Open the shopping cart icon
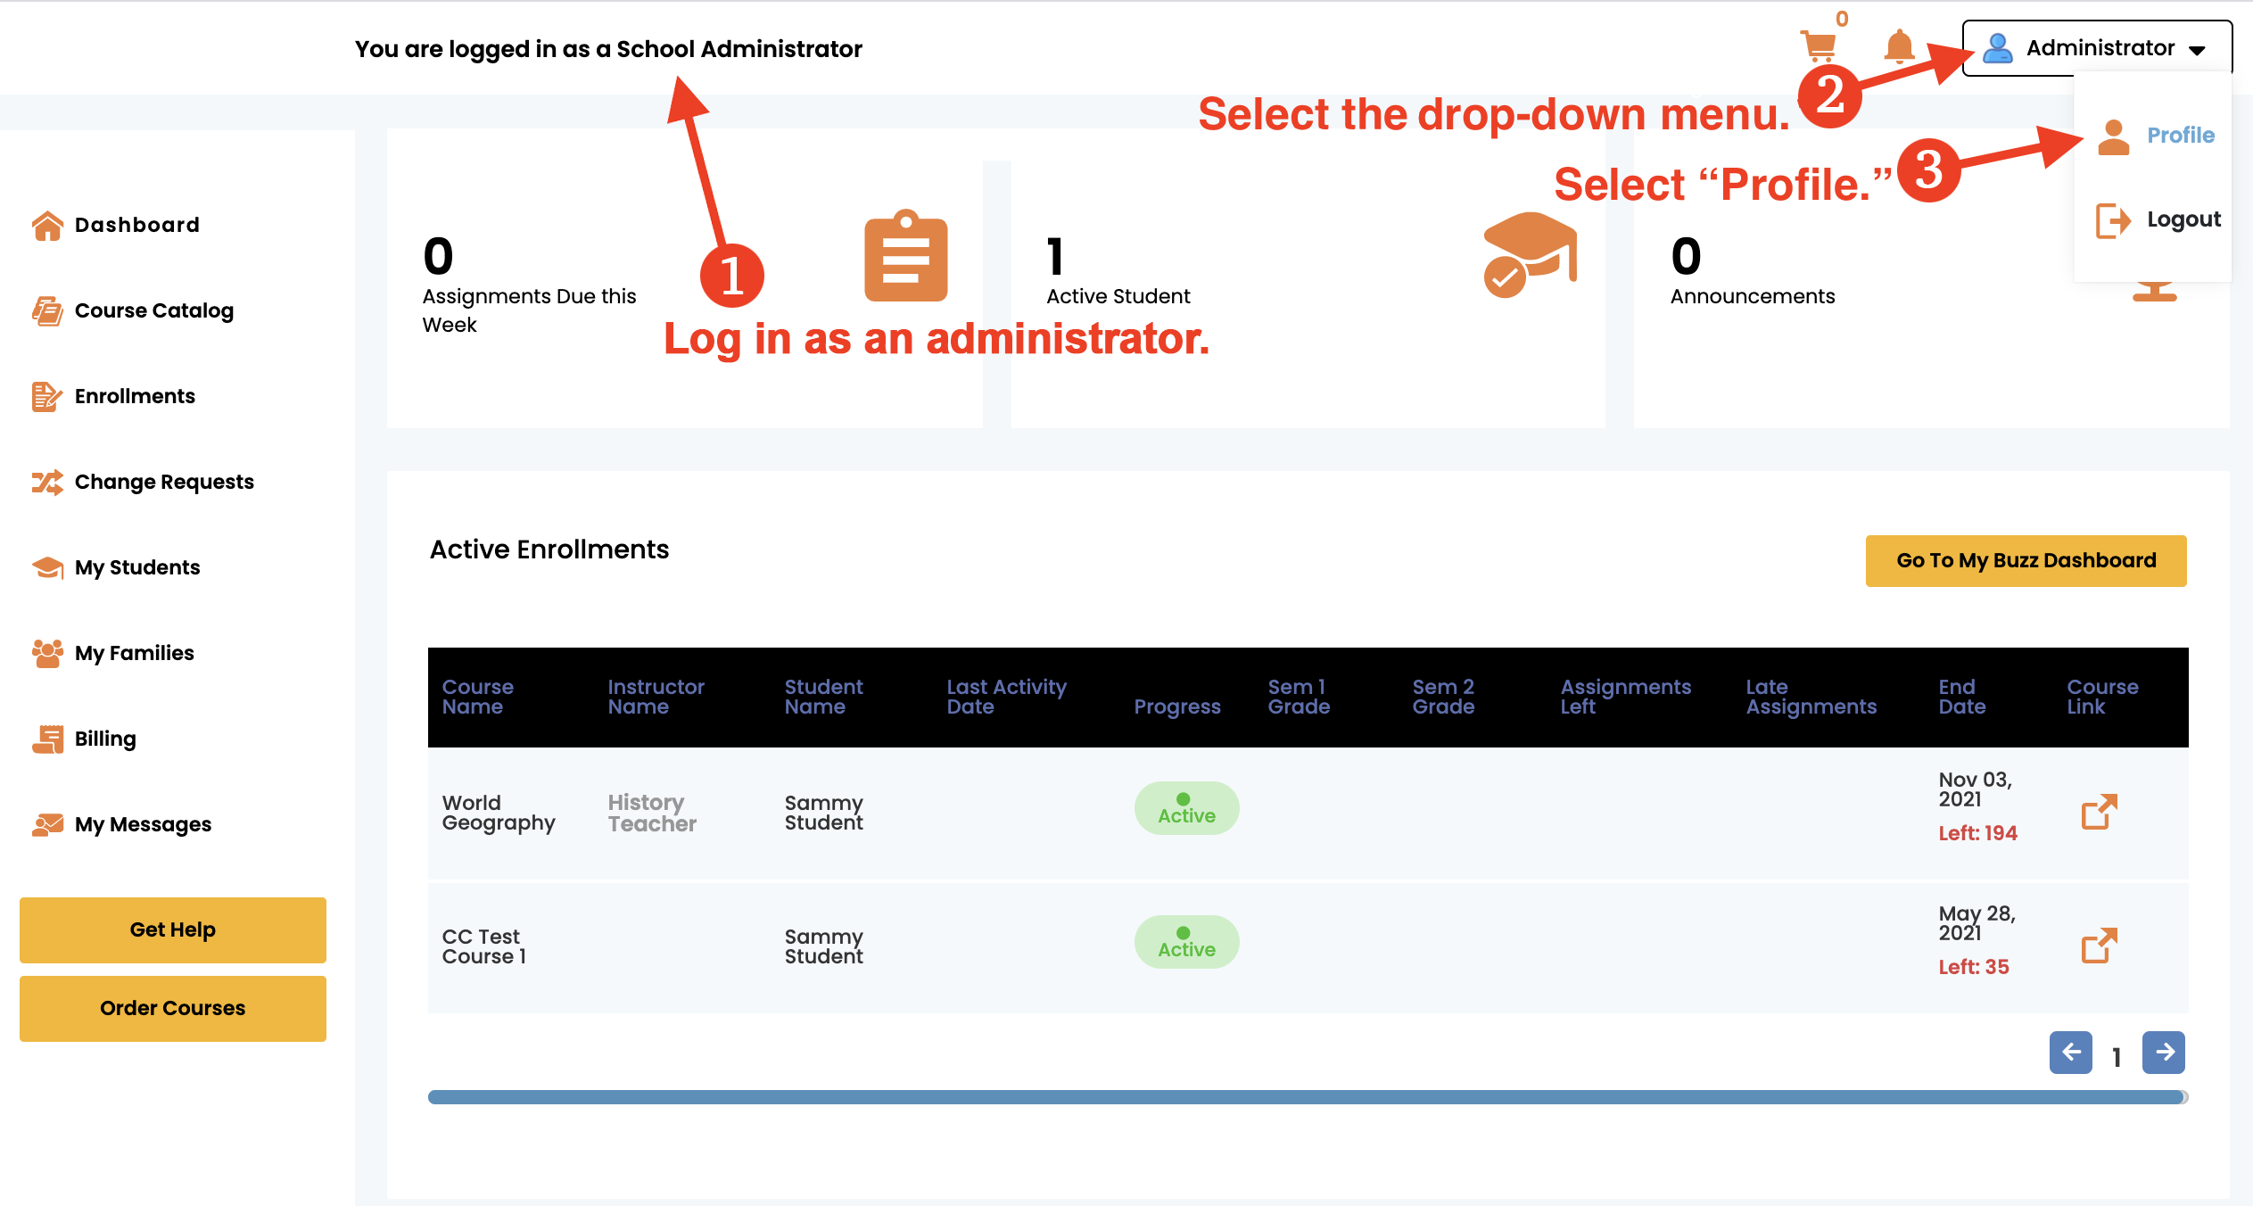 click(x=1818, y=45)
